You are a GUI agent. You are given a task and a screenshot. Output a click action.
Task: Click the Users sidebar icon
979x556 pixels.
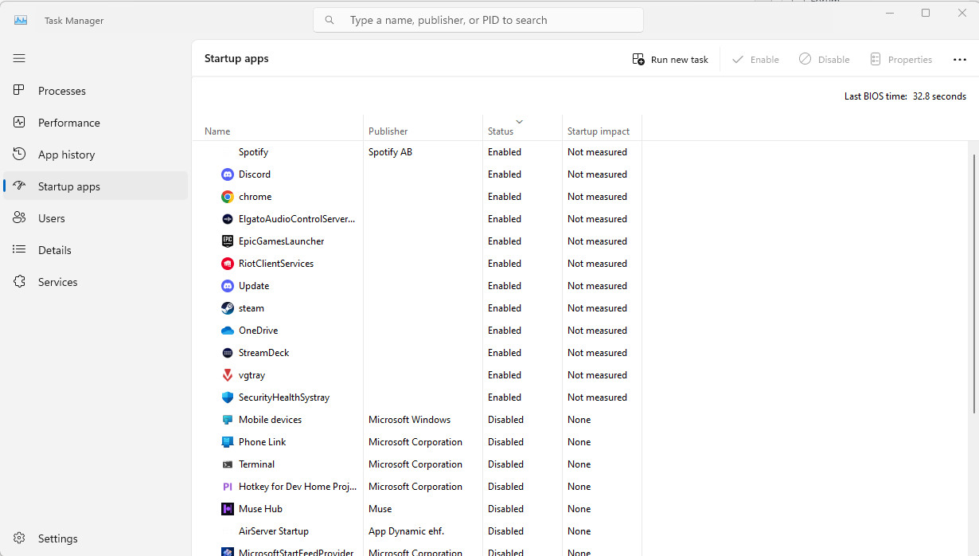(x=20, y=218)
